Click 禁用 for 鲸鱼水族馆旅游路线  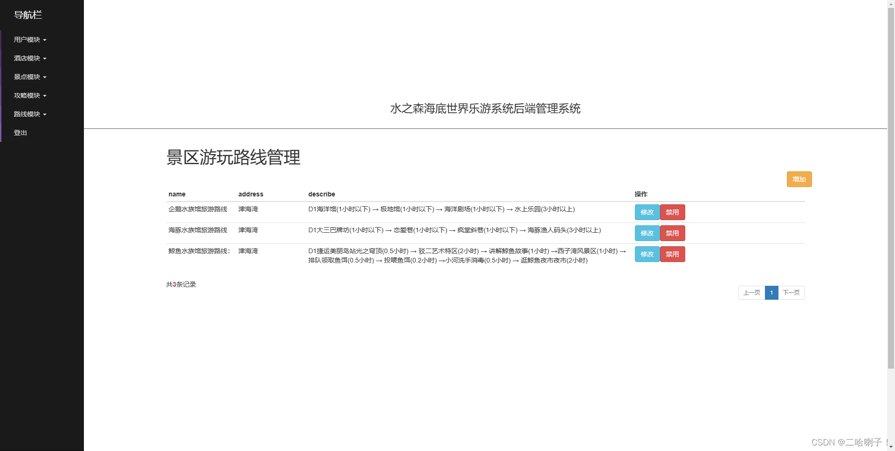[672, 254]
